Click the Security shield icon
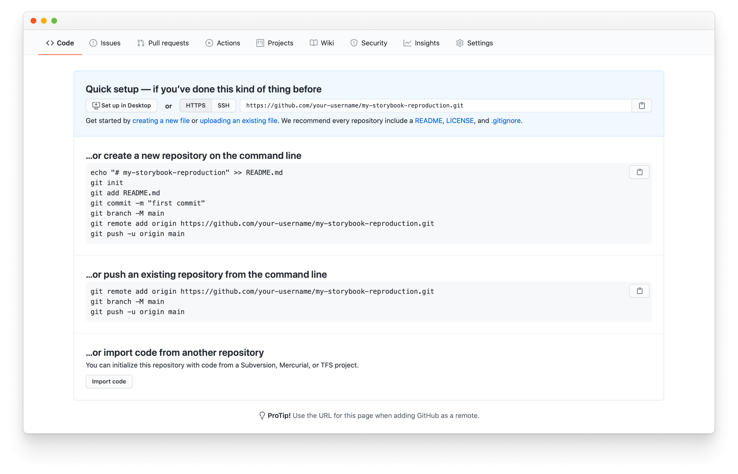This screenshot has width=738, height=474. click(x=353, y=43)
